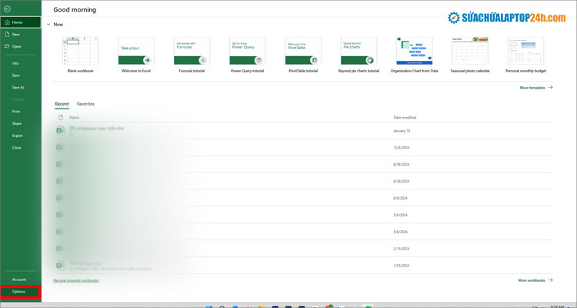Select Home in the left sidebar
The image size is (577, 308).
pos(17,22)
